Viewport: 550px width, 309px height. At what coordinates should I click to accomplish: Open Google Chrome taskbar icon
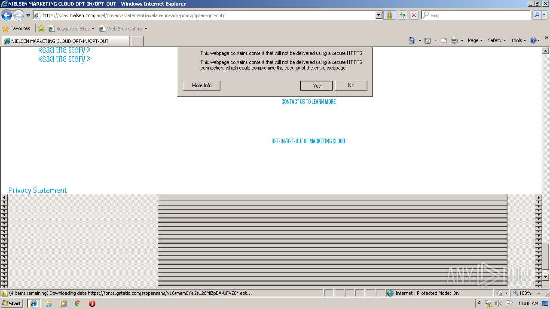click(78, 303)
